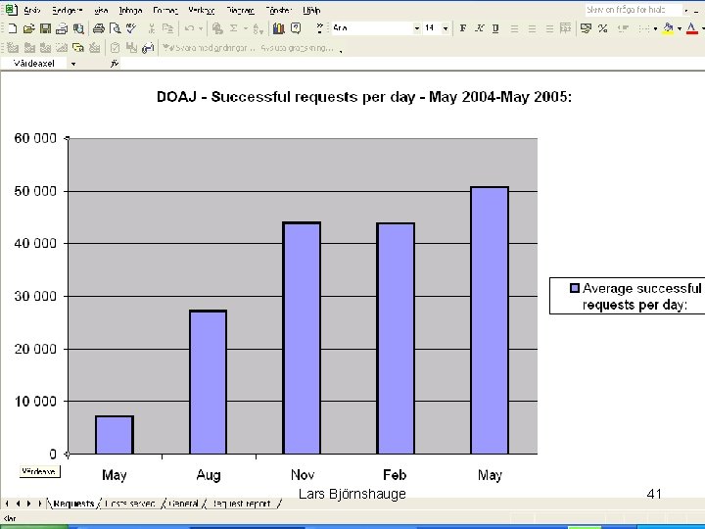
Task: Apply red font color A
Action: click(692, 28)
